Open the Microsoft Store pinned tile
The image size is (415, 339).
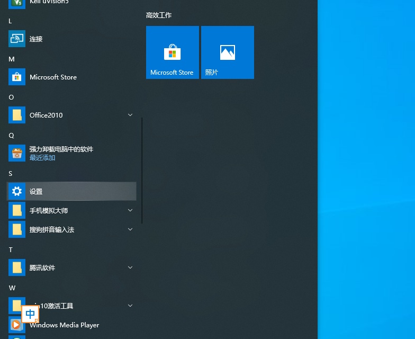click(173, 52)
